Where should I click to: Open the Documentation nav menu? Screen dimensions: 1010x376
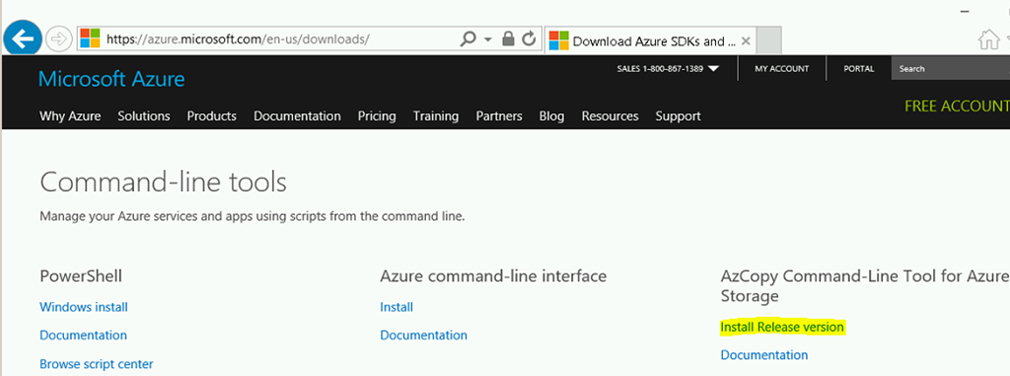coord(297,116)
